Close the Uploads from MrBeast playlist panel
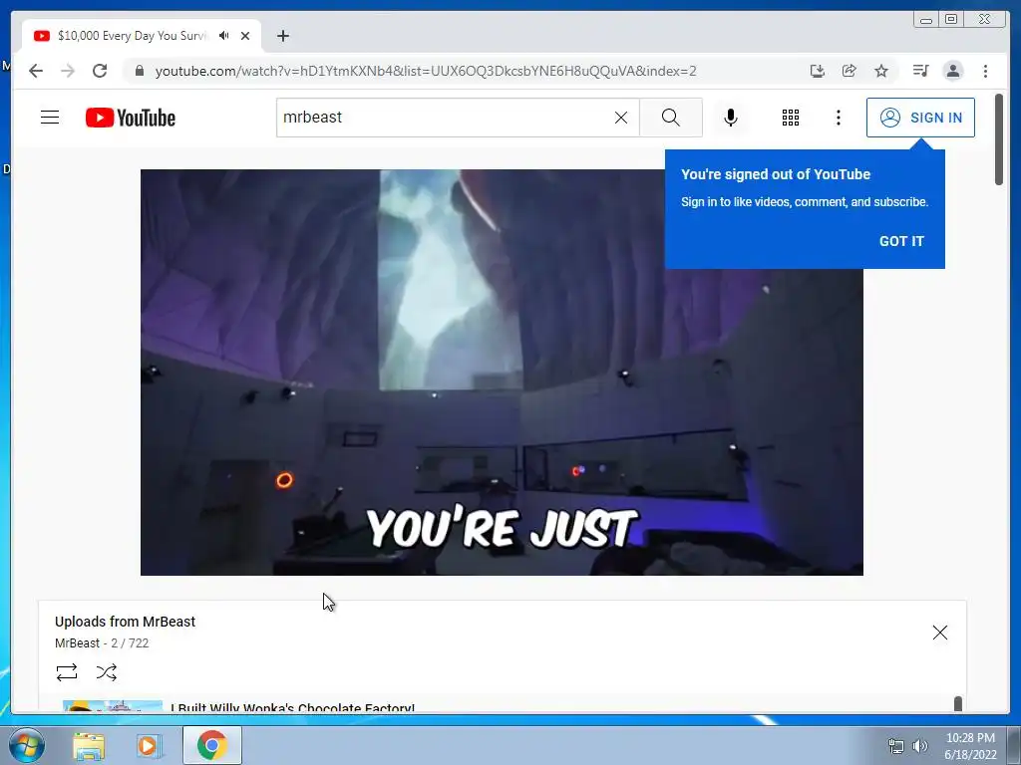Viewport: 1021px width, 765px height. [x=939, y=633]
